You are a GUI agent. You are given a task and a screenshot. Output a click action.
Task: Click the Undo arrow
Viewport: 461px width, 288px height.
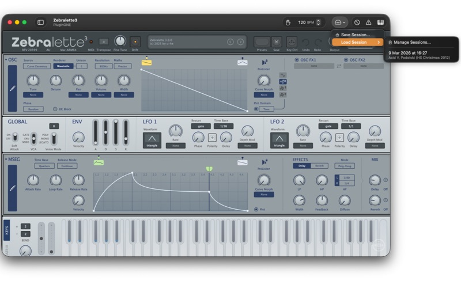coord(306,42)
